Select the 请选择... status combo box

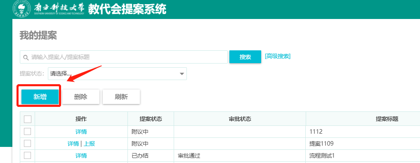(117, 74)
